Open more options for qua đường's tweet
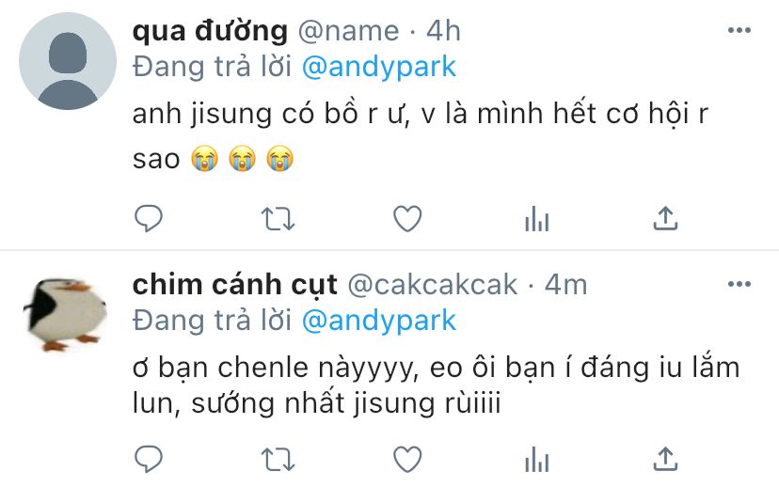 (739, 30)
